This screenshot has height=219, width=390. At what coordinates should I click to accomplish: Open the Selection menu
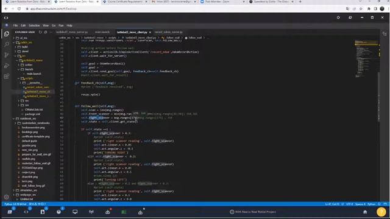point(34,26)
